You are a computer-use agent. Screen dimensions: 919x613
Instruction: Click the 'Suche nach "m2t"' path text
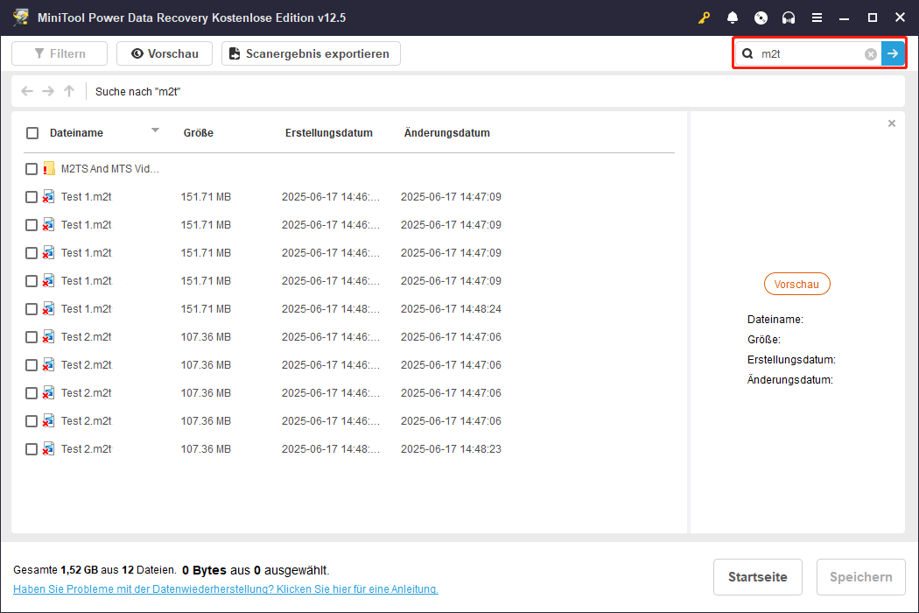pyautogui.click(x=137, y=91)
